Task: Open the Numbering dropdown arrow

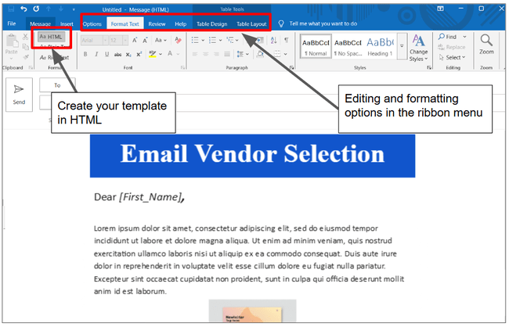Action: tap(220, 41)
